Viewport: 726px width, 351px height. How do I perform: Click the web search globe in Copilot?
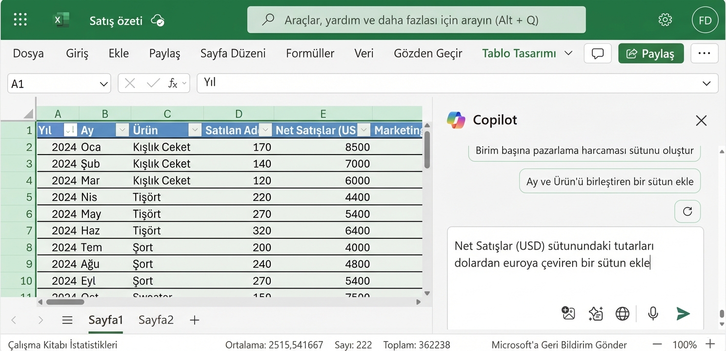pyautogui.click(x=622, y=313)
